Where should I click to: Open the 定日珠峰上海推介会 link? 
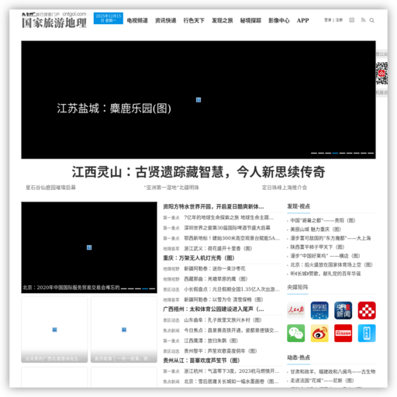(x=285, y=188)
